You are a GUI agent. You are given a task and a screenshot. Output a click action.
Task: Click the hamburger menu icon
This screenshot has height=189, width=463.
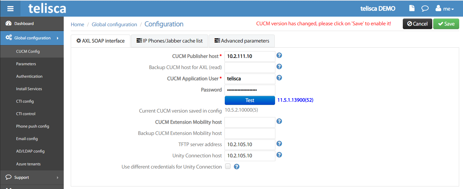tap(10, 9)
